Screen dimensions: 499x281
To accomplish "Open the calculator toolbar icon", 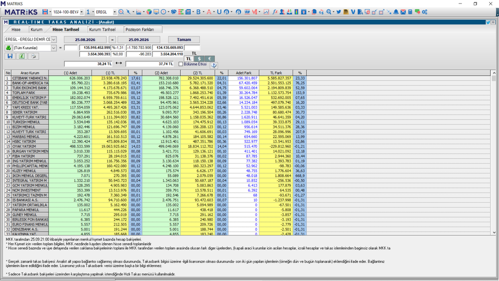I will [x=410, y=12].
